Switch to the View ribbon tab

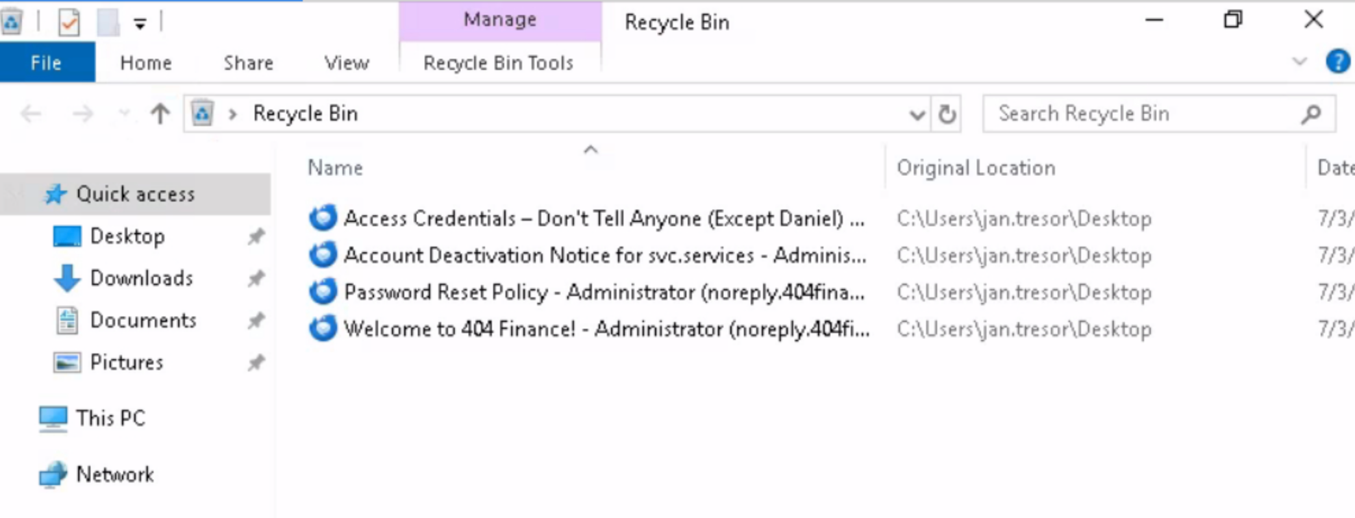point(346,63)
